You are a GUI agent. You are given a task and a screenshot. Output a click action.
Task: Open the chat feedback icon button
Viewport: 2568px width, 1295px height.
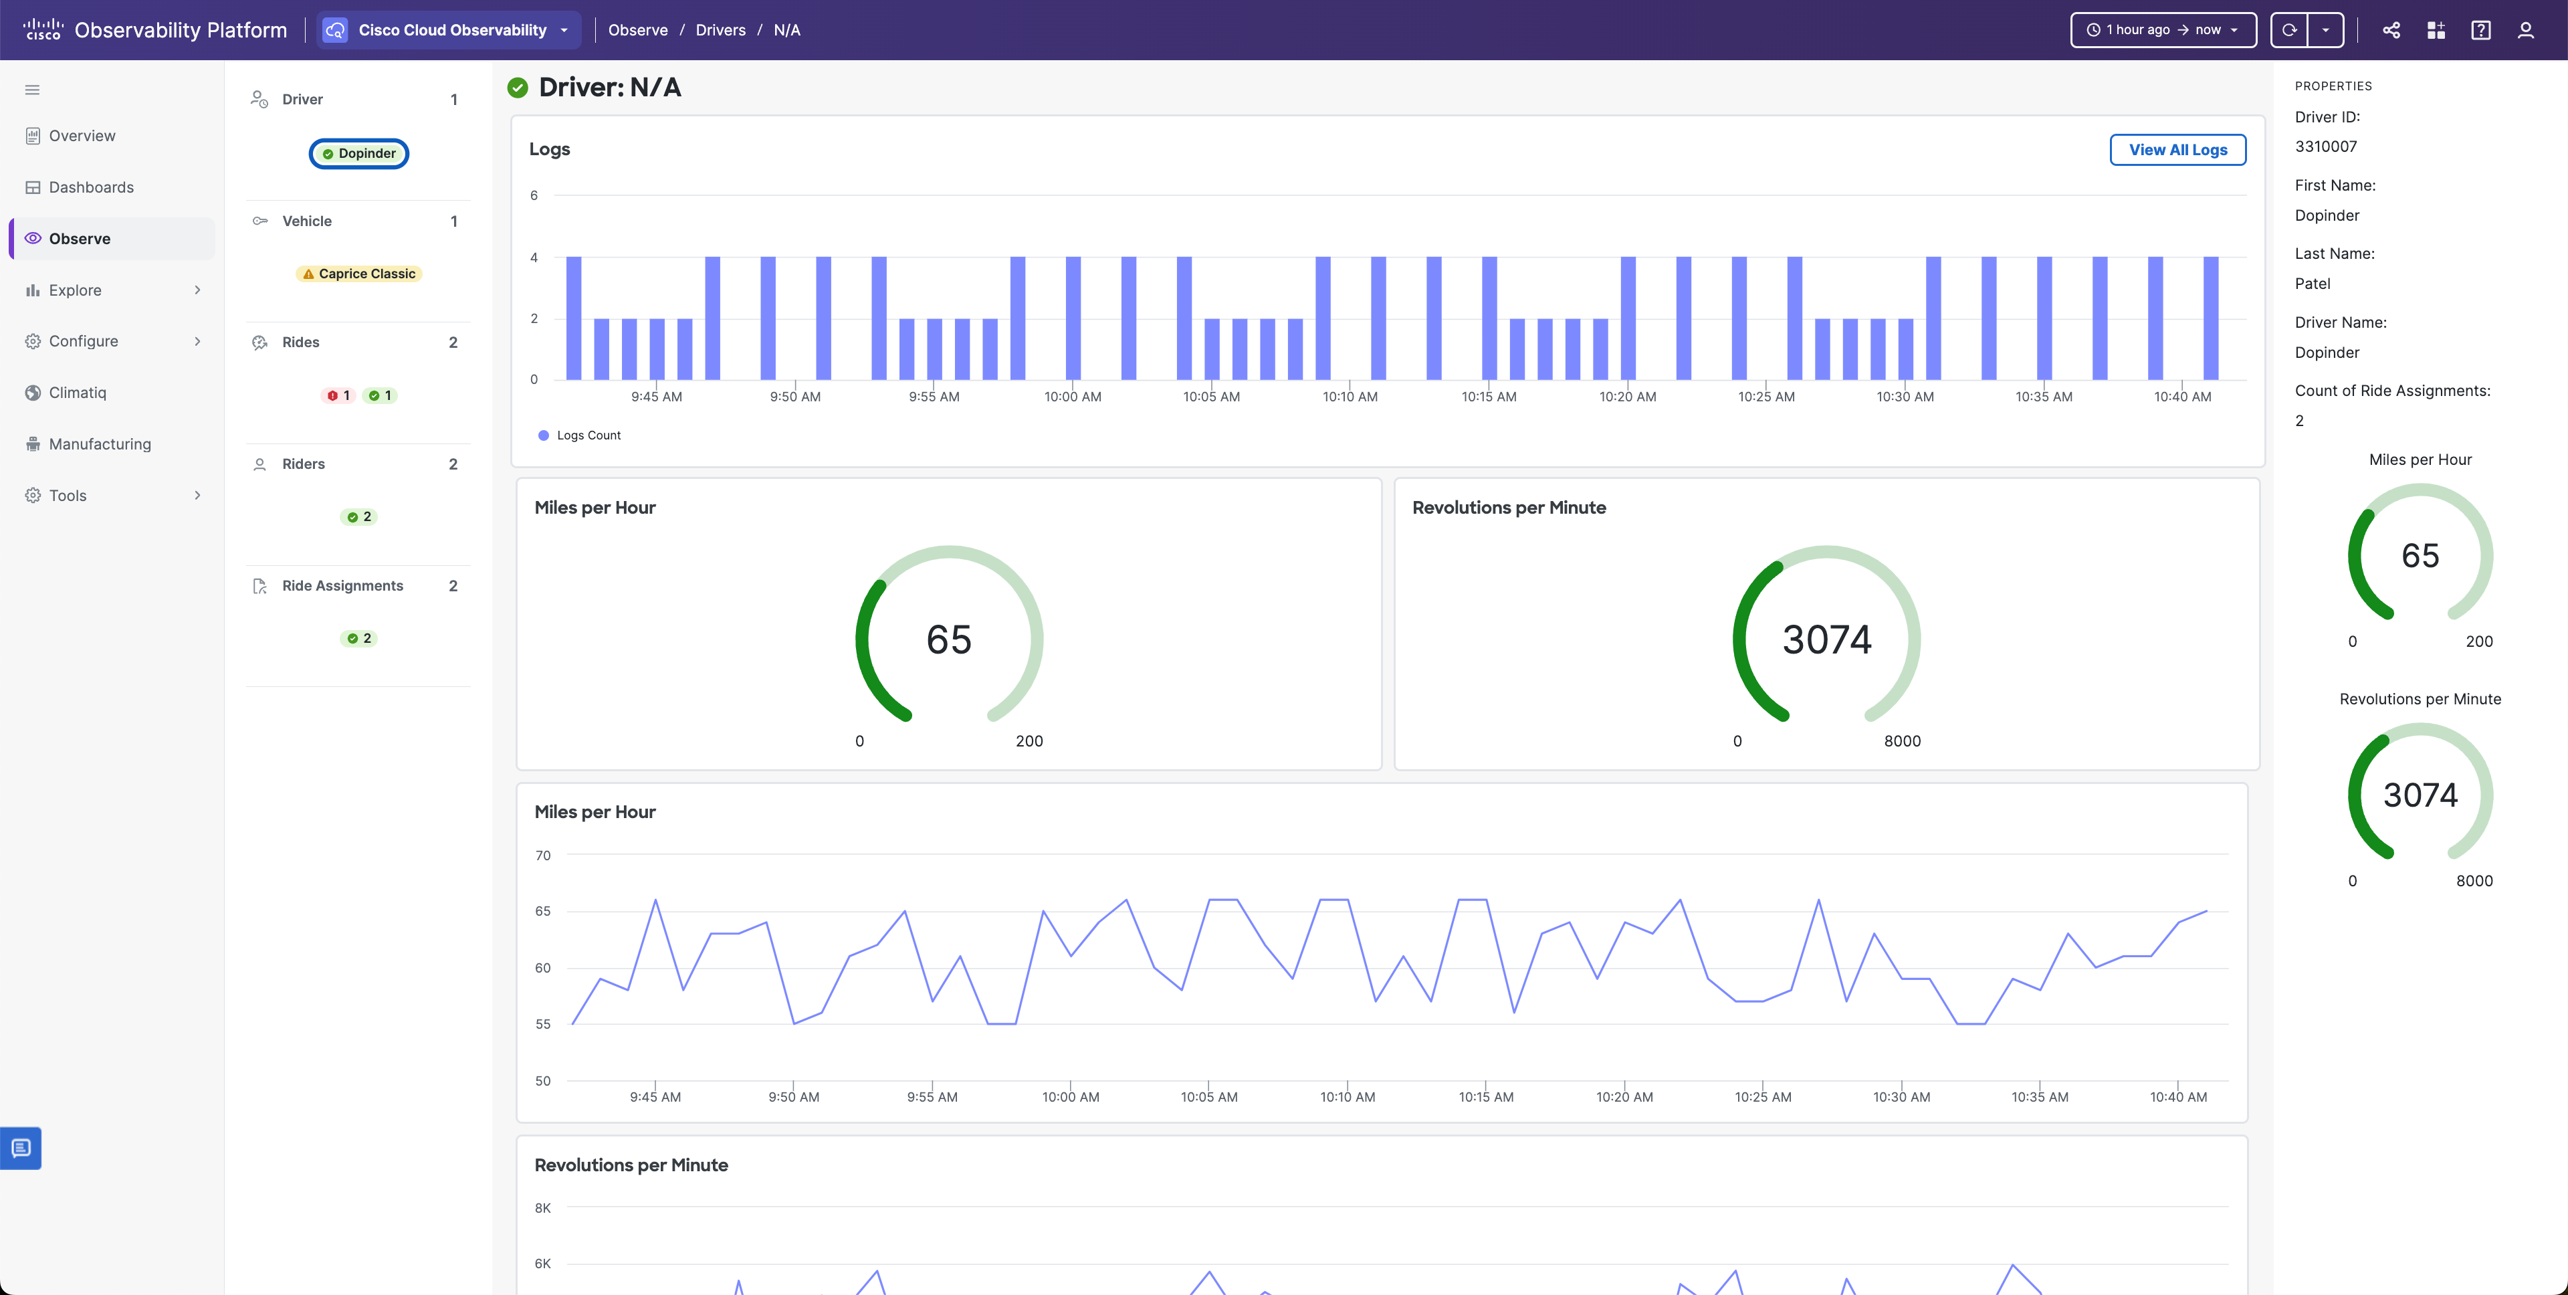click(x=21, y=1147)
